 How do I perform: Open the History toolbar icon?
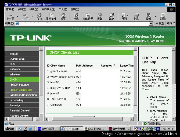[111, 15]
